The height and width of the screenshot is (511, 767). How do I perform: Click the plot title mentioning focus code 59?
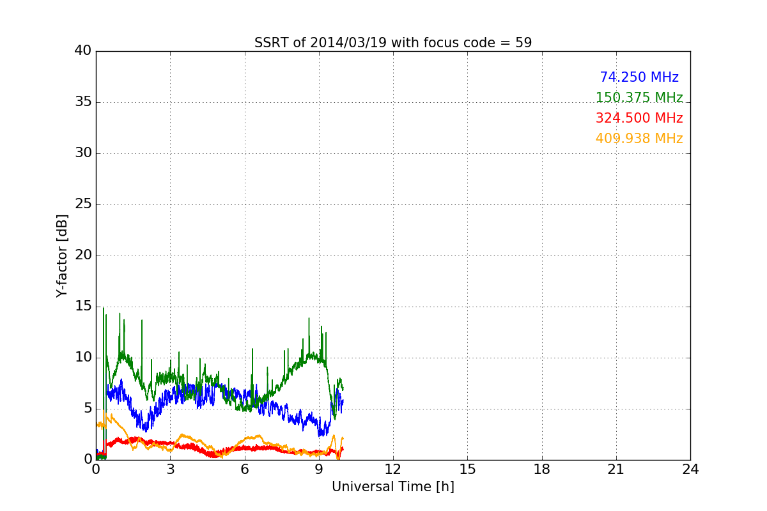point(393,43)
